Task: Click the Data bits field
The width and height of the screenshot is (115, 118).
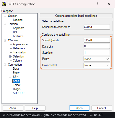Action: 97,46
